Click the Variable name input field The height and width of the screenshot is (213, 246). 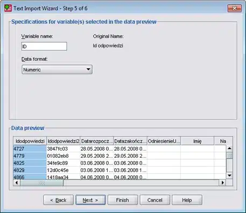44,46
